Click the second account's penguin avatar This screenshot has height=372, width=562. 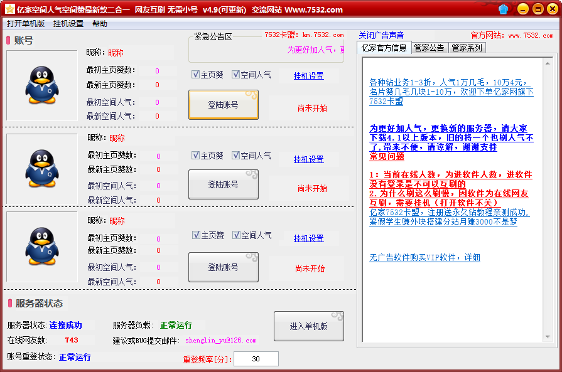tap(42, 169)
